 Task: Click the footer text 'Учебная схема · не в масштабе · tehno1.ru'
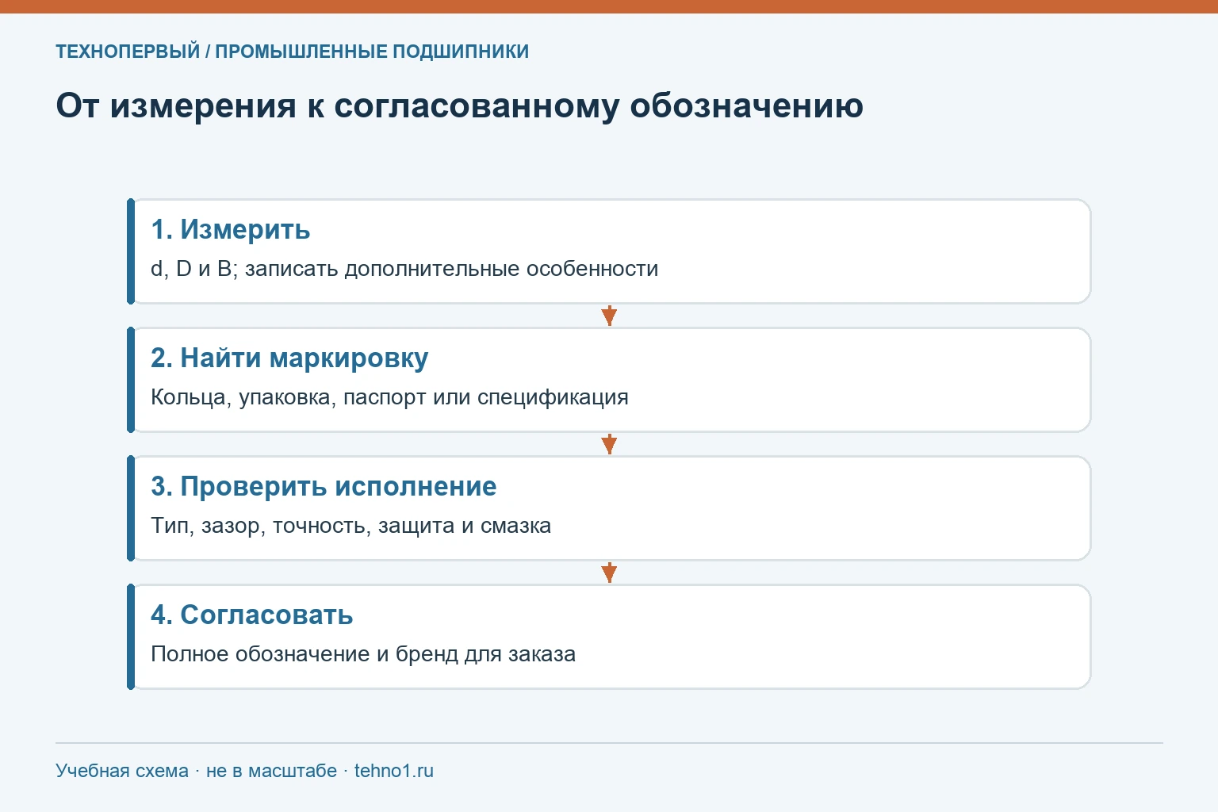tap(244, 771)
